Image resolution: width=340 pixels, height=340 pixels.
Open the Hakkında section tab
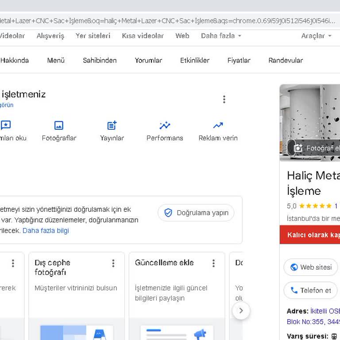(15, 60)
